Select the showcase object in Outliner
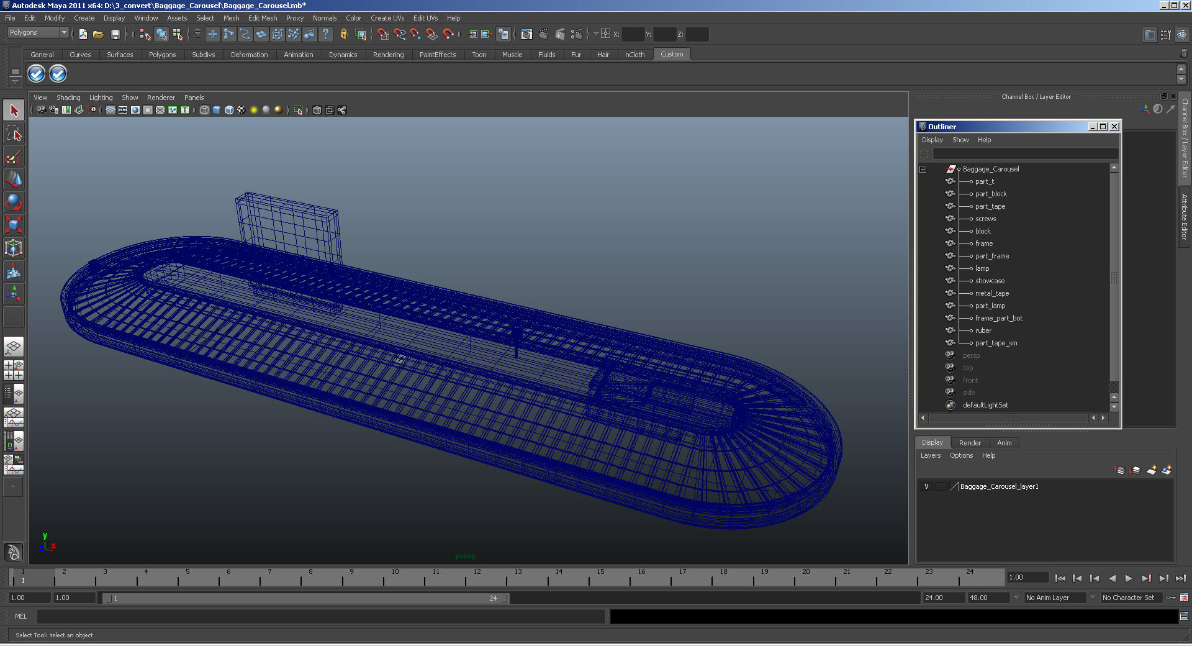The height and width of the screenshot is (646, 1192). tap(990, 281)
